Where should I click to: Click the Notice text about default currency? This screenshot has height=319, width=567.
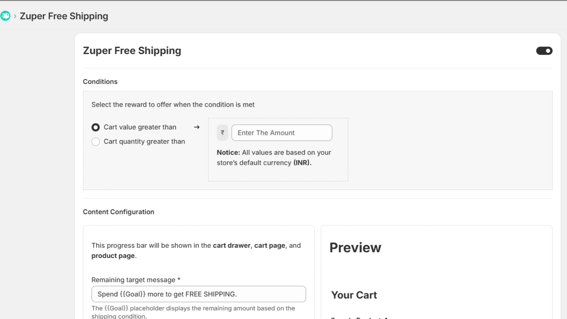pos(274,157)
